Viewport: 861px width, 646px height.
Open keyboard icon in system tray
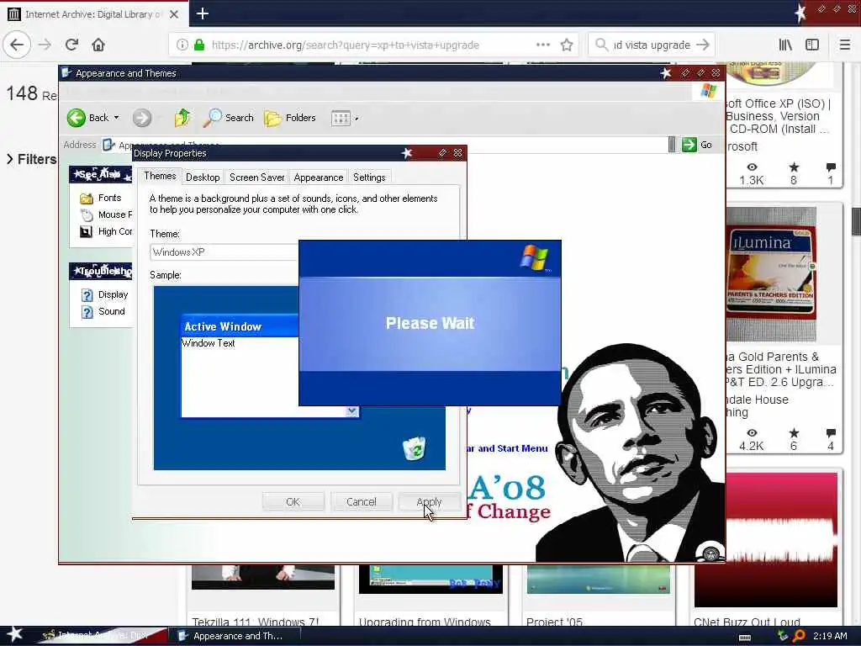(745, 638)
